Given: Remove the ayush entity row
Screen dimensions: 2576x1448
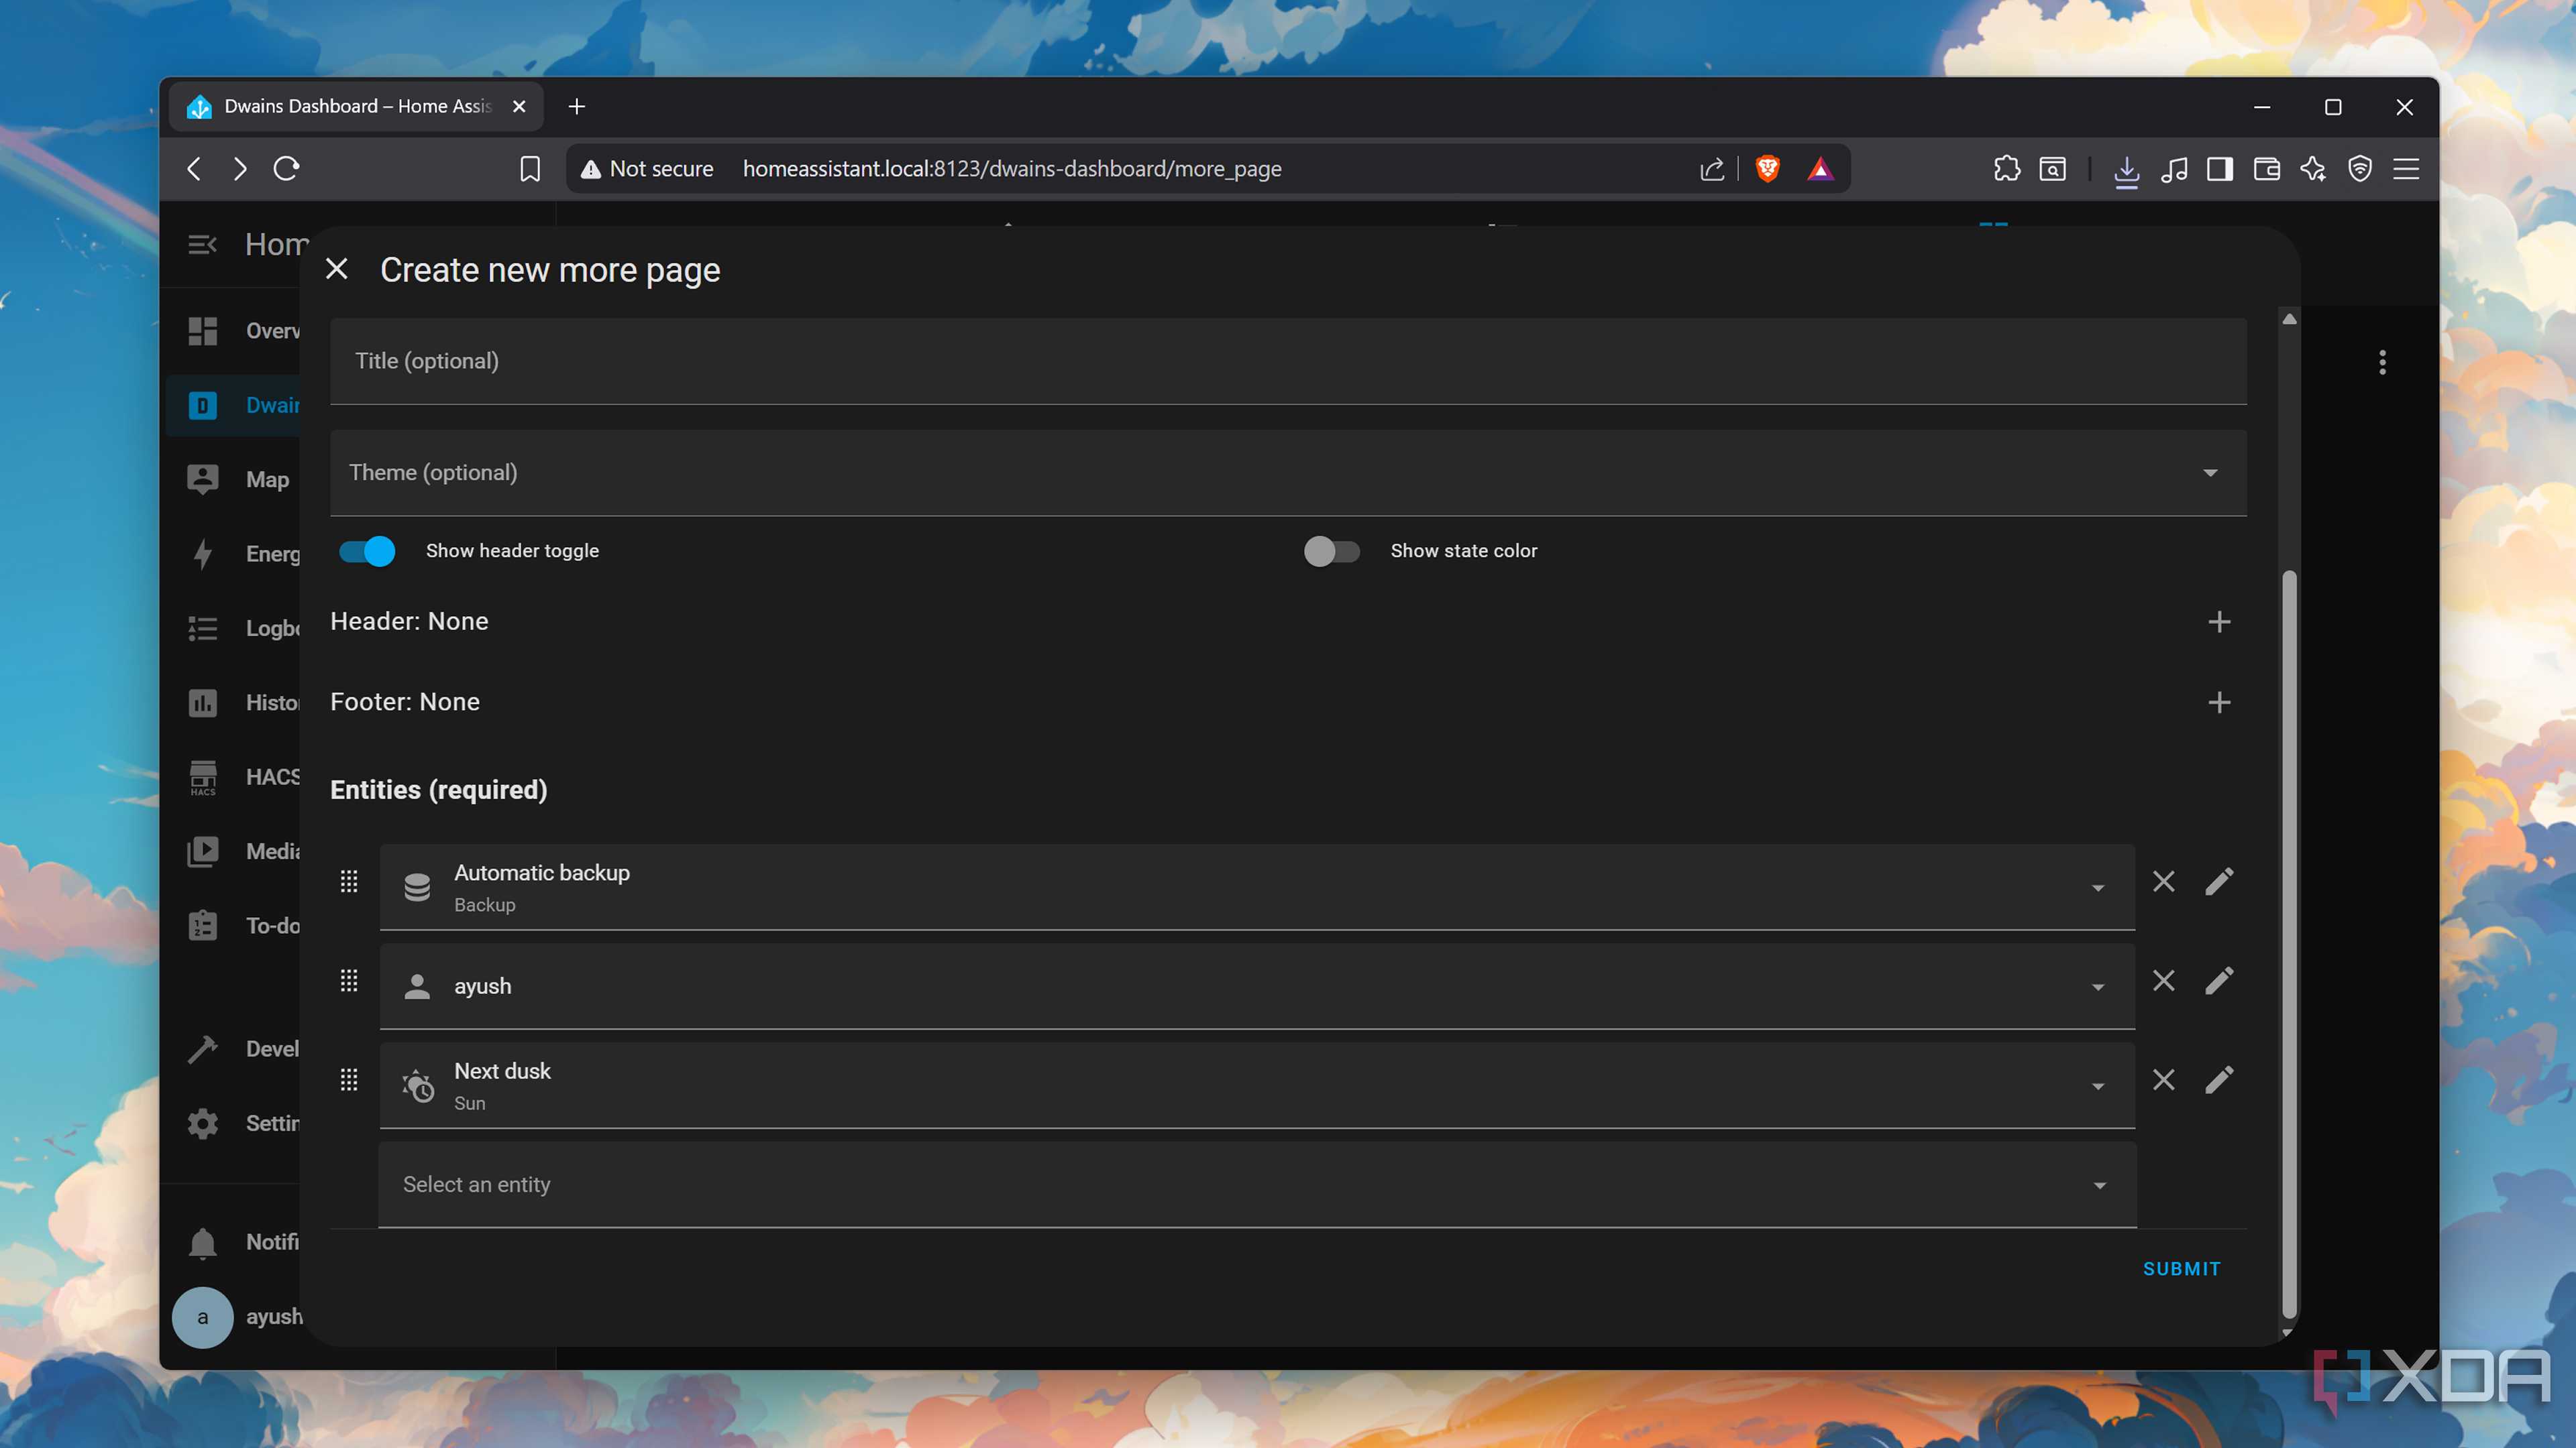Looking at the screenshot, I should click(x=2163, y=980).
